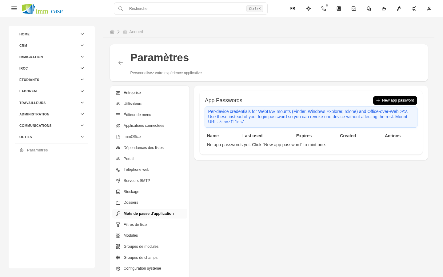Open Dépendances des listes settings item
The image size is (443, 277).
tap(150, 148)
